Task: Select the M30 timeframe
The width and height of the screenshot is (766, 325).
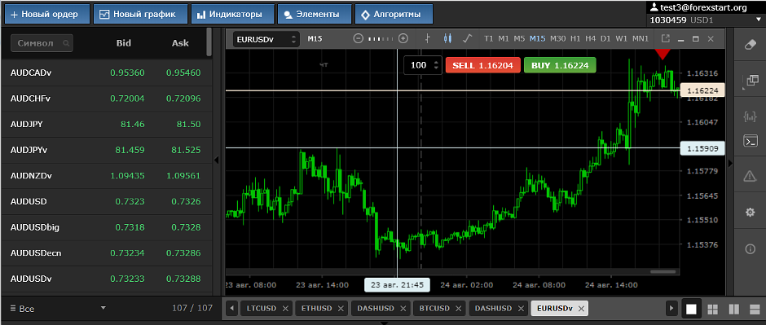Action: coord(558,38)
